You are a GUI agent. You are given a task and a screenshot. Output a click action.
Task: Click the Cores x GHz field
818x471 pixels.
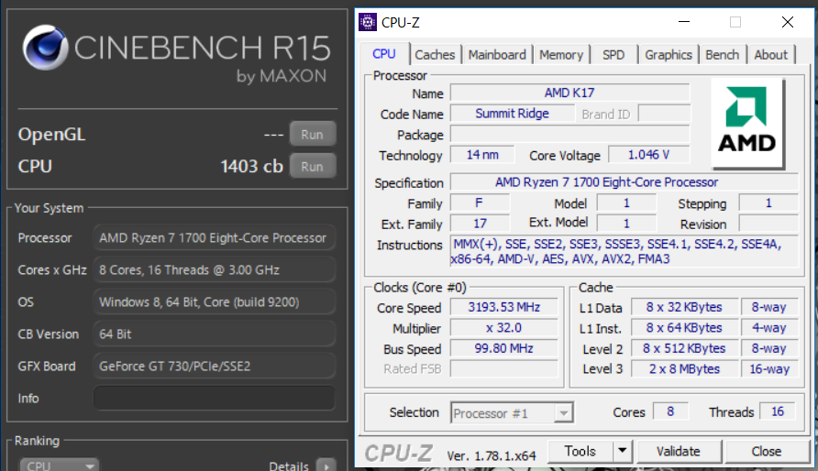click(215, 270)
